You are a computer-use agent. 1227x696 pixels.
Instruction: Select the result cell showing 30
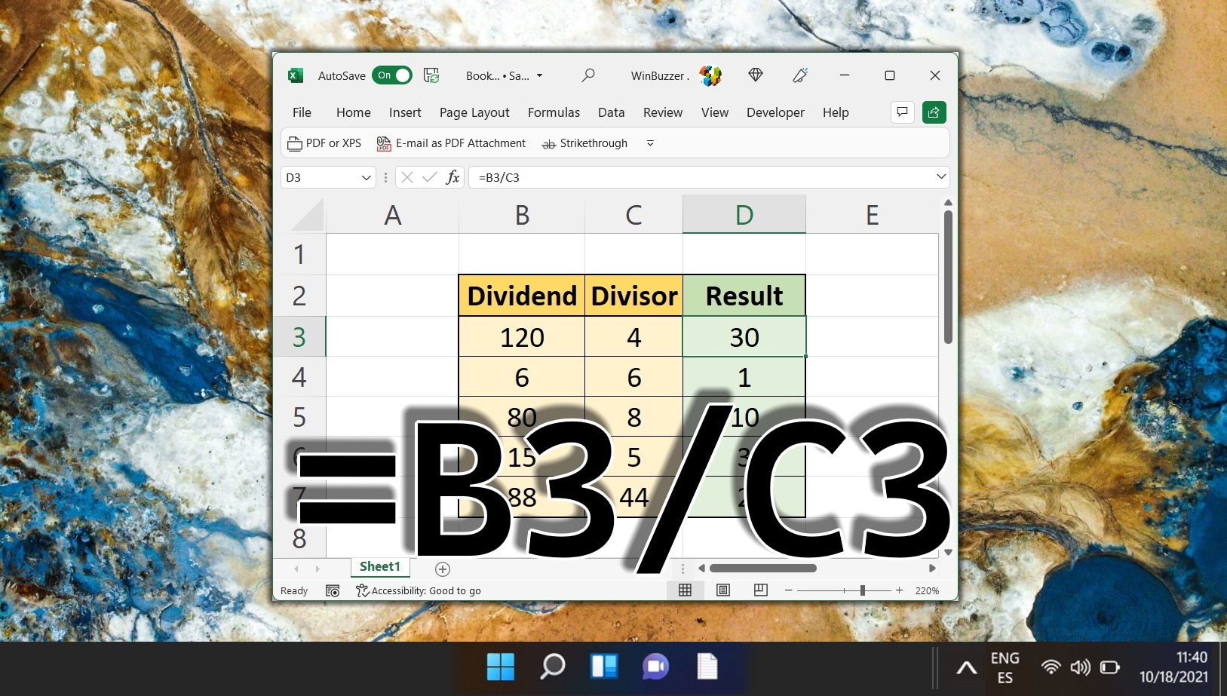click(744, 336)
